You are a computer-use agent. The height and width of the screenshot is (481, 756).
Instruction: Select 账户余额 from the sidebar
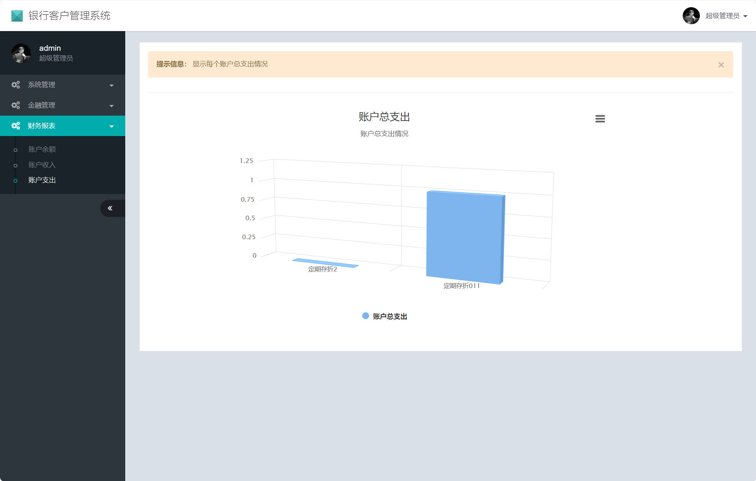click(x=42, y=149)
